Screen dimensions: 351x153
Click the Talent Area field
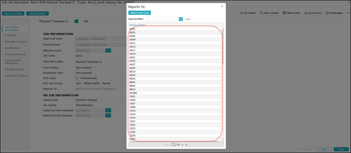[x=101, y=100]
